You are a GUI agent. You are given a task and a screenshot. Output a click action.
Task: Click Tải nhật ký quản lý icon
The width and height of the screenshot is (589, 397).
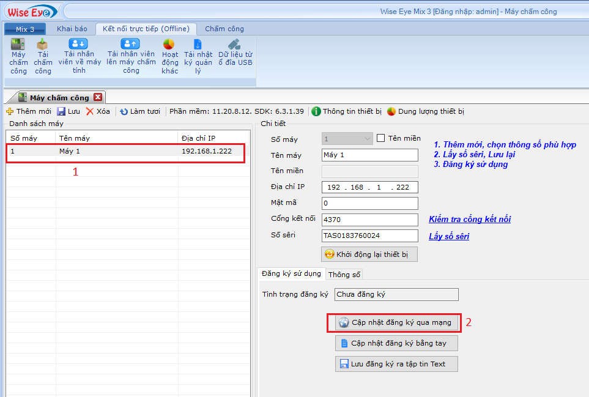[x=198, y=56]
